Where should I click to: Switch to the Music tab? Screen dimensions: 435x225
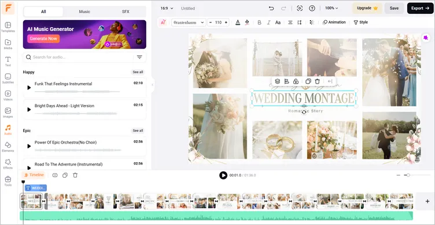tap(84, 12)
